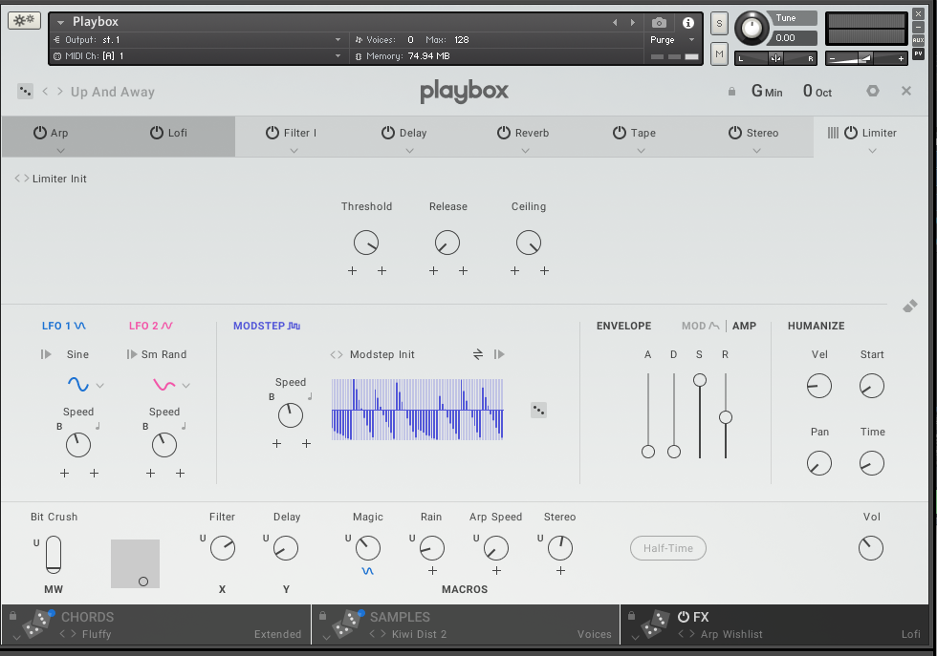The height and width of the screenshot is (656, 937).
Task: Click the eraser icon right of the limiter panel
Action: pos(909,307)
